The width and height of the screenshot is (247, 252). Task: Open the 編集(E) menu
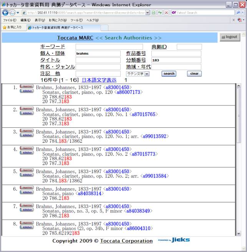tap(25, 20)
